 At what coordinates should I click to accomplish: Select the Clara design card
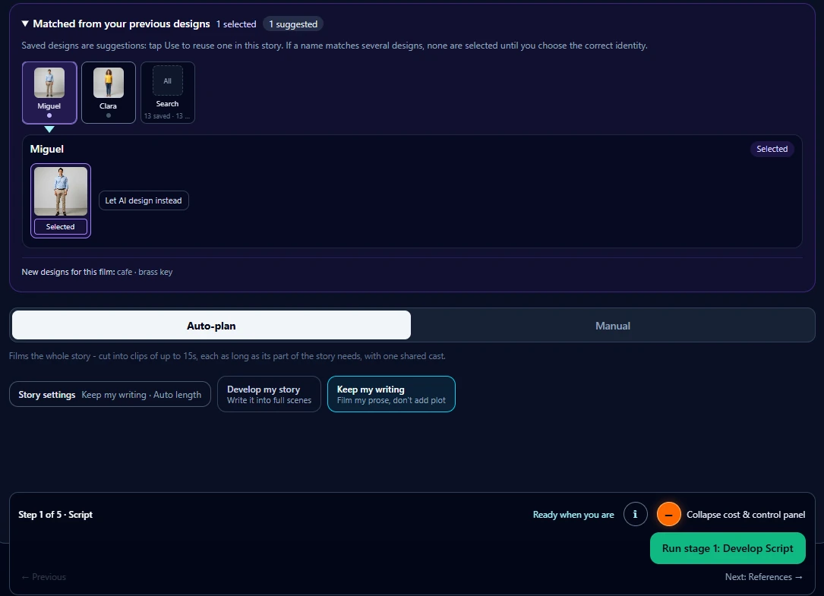[109, 93]
